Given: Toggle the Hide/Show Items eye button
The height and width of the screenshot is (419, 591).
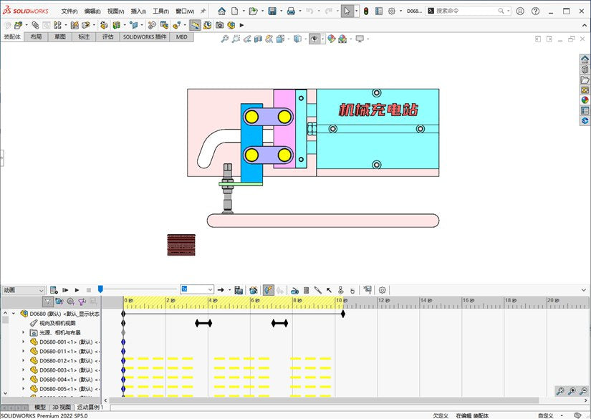Looking at the screenshot, I should [315, 39].
